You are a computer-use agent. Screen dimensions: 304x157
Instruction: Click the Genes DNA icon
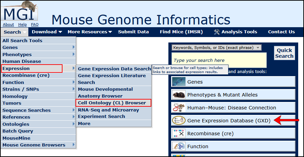point(179,82)
